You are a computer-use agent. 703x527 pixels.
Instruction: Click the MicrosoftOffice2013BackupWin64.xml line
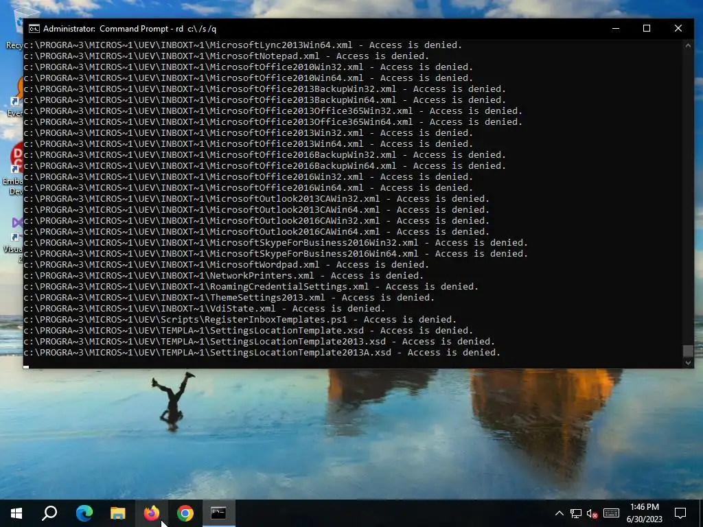tap(264, 100)
